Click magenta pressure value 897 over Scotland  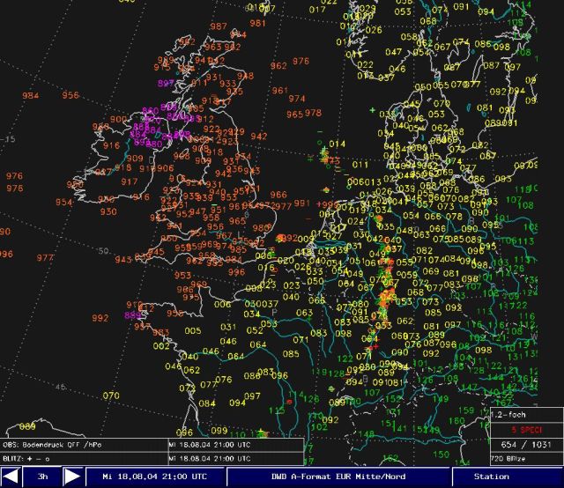pyautogui.click(x=166, y=83)
